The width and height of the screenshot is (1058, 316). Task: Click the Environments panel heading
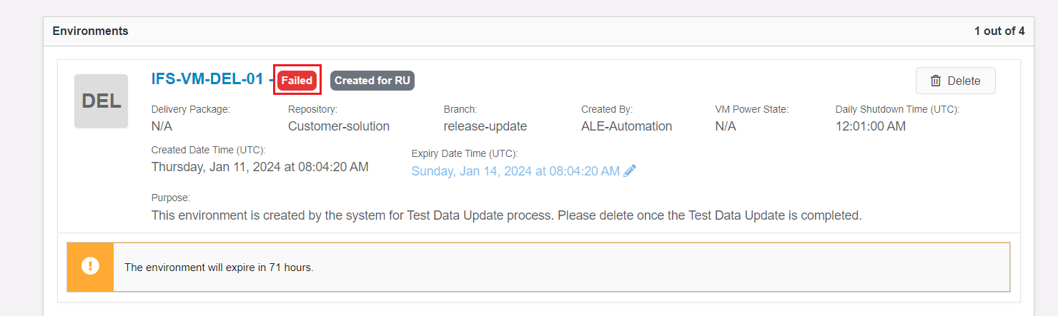[91, 31]
